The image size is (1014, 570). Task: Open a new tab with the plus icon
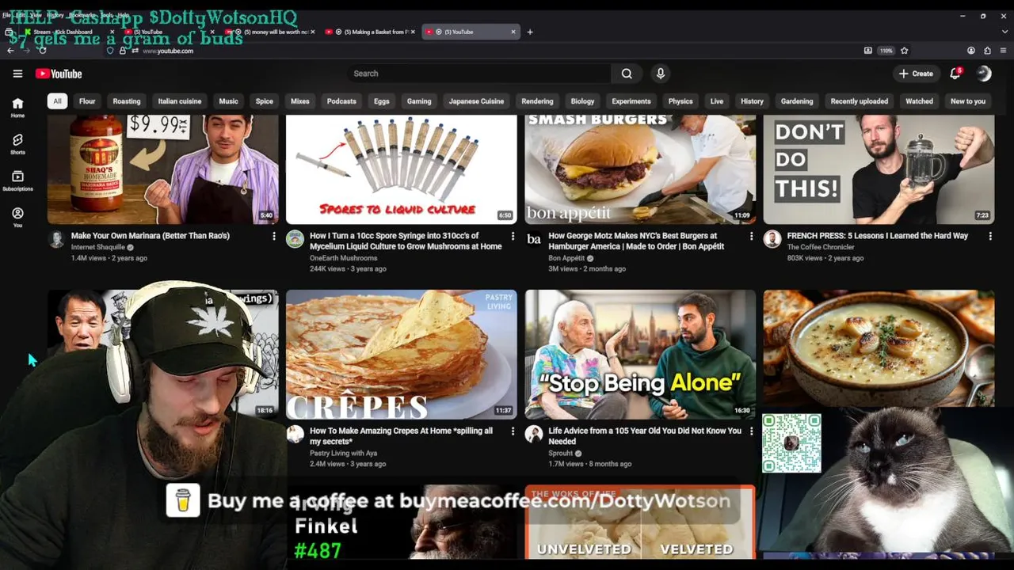[x=530, y=32]
